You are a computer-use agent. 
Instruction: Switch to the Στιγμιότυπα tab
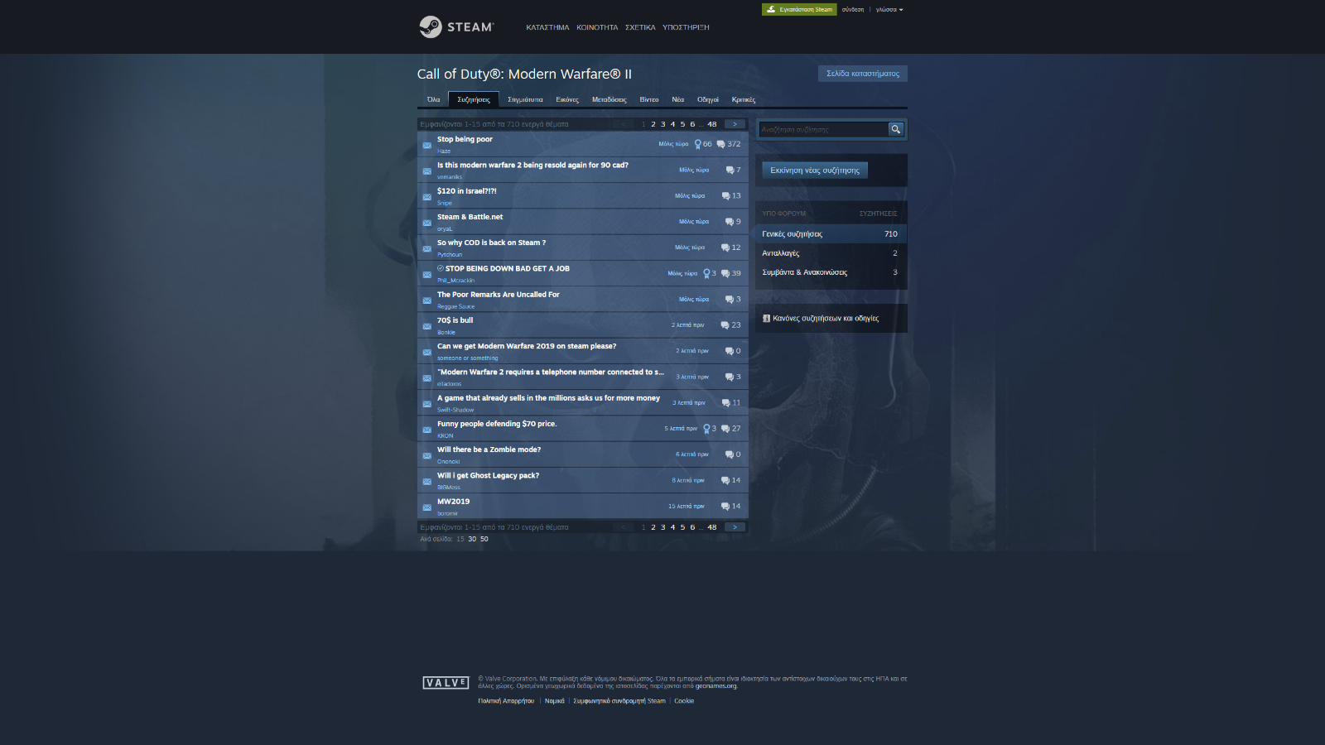click(x=525, y=99)
